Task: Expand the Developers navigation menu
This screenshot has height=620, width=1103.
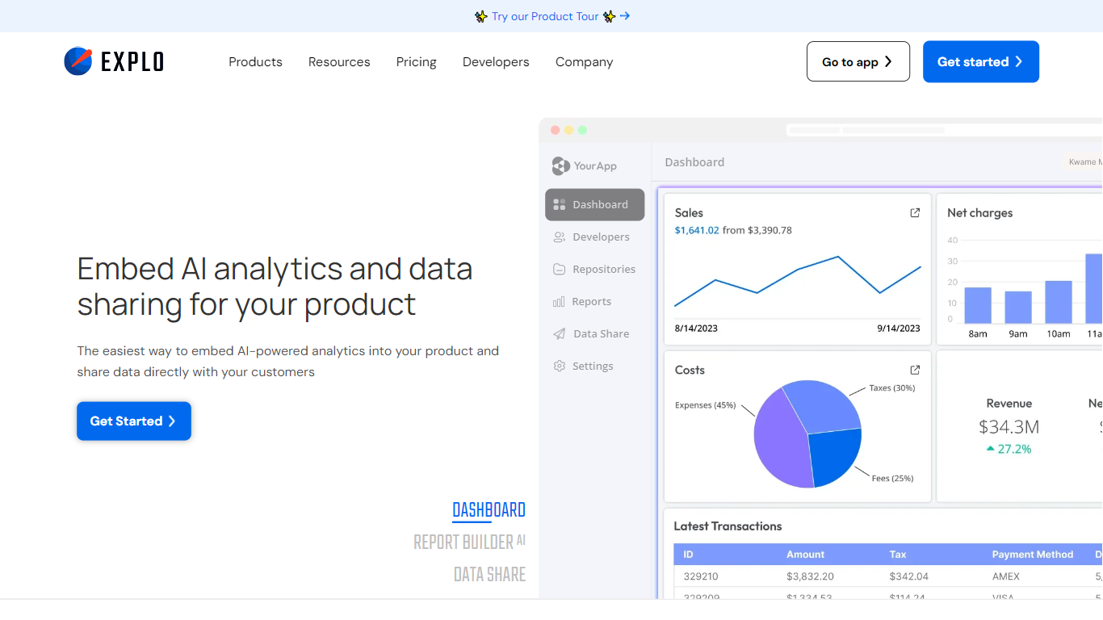Action: [x=496, y=62]
